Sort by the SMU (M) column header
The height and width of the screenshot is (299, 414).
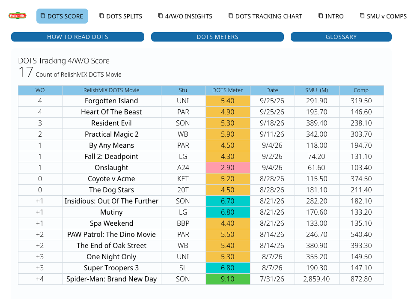(x=316, y=90)
